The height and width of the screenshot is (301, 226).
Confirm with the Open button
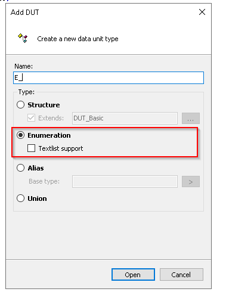pos(133,275)
